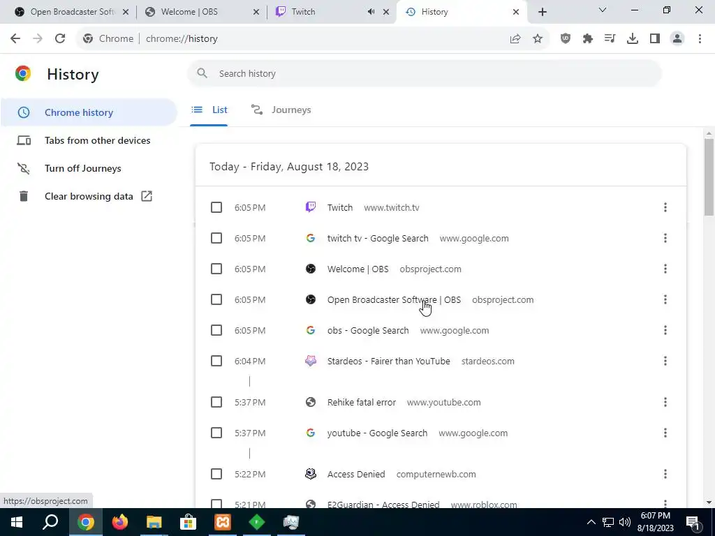The image size is (715, 536).
Task: Open the volume icon in system tray
Action: pos(625,522)
